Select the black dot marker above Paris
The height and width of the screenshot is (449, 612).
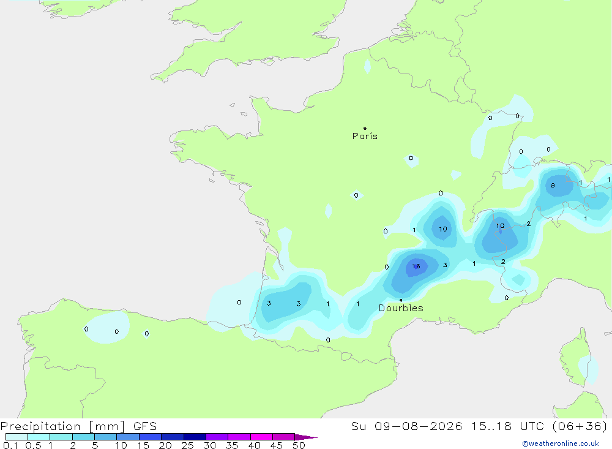click(365, 128)
